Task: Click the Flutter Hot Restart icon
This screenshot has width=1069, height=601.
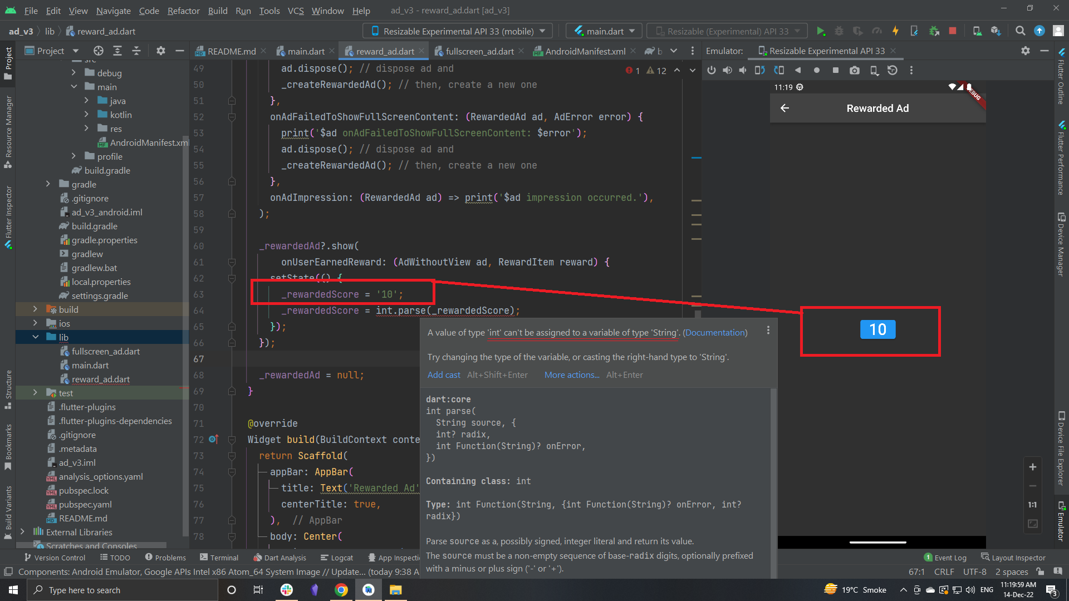Action: pos(915,31)
